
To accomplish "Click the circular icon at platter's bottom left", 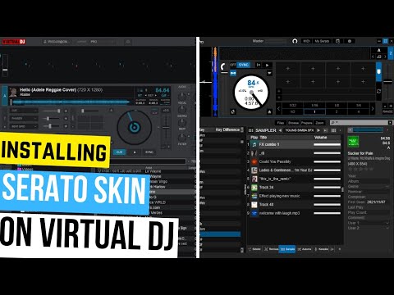I will [233, 111].
